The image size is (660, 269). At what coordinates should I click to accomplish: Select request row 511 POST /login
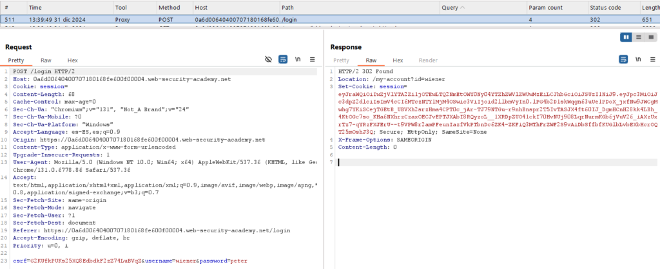(330, 19)
